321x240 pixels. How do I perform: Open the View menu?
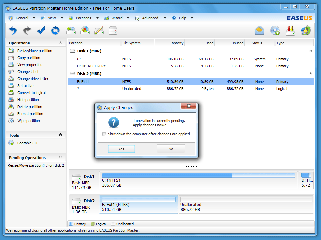(52, 18)
